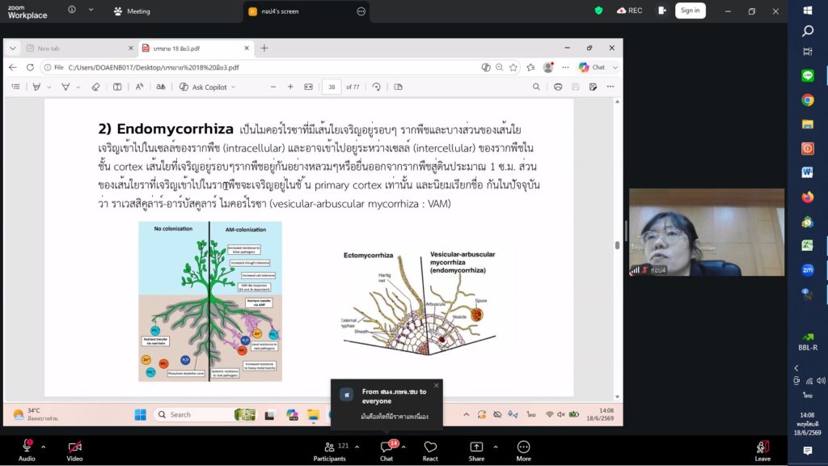
Task: Go back in the browser
Action: coord(13,68)
